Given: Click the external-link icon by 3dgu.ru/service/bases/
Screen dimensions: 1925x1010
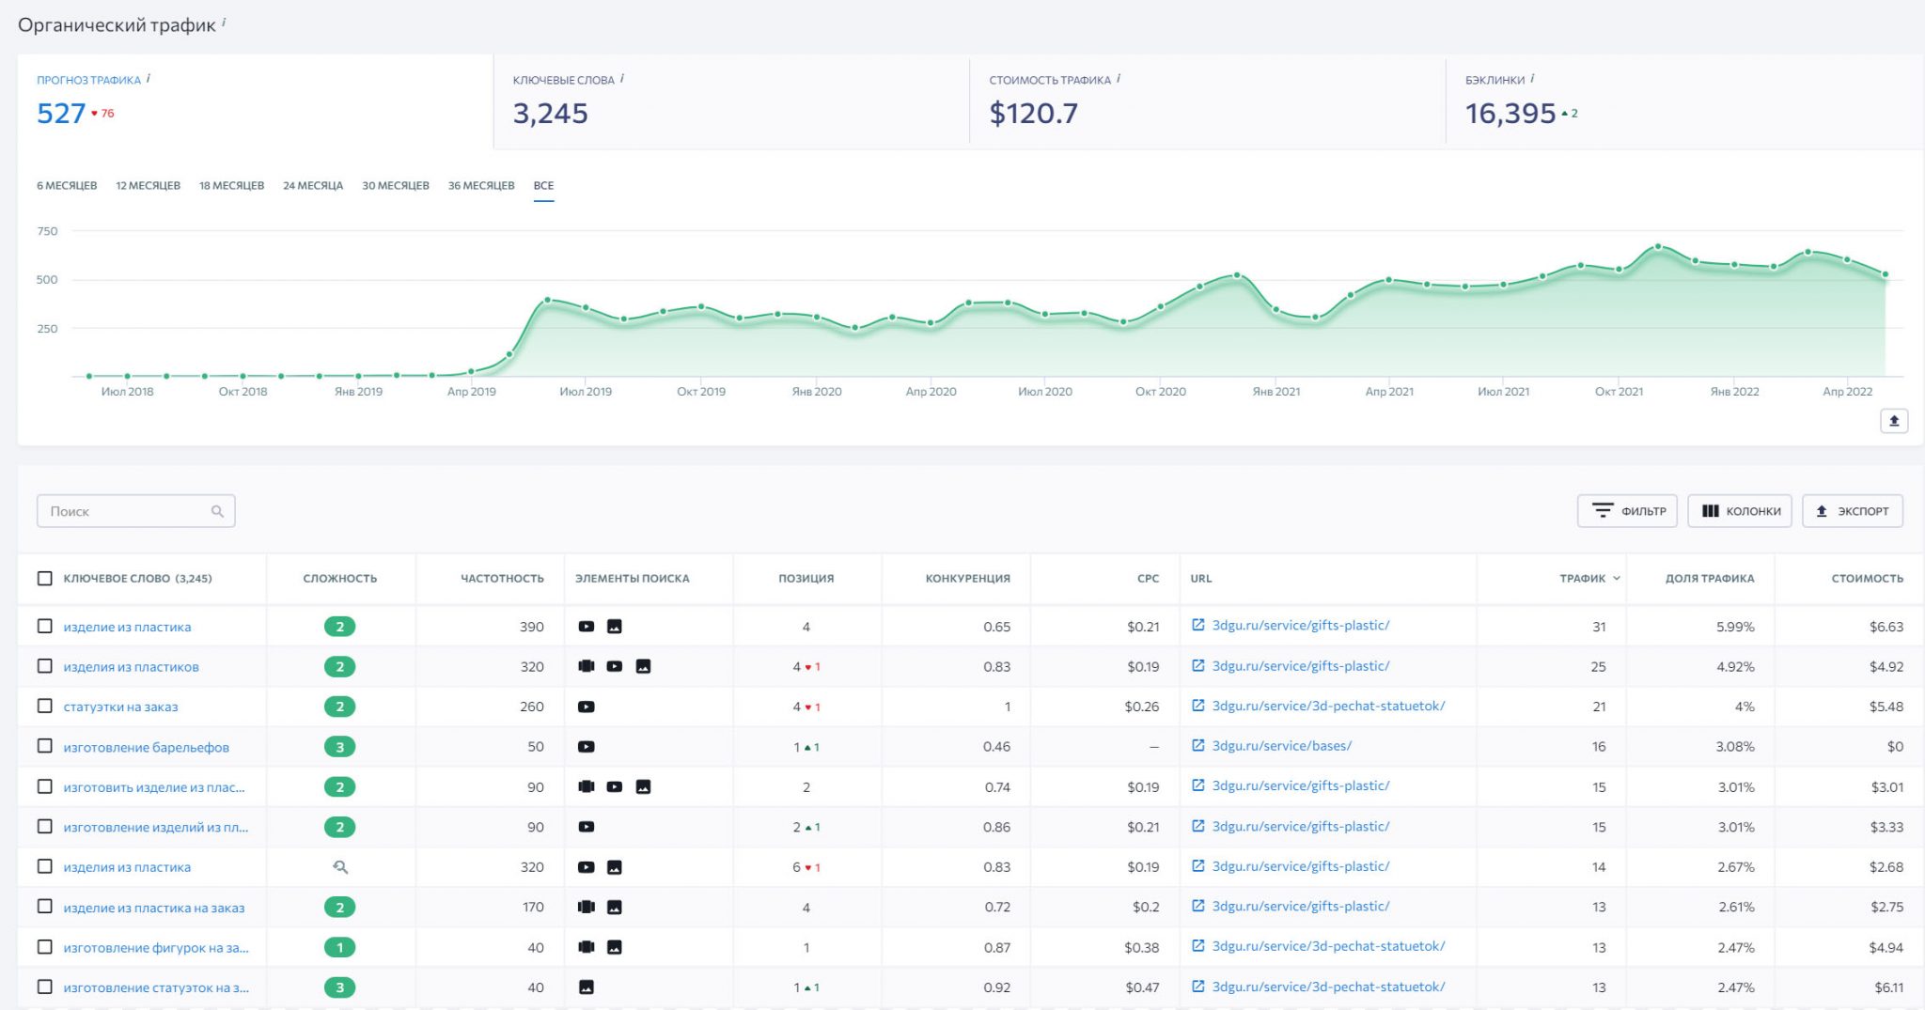Looking at the screenshot, I should pyautogui.click(x=1198, y=746).
